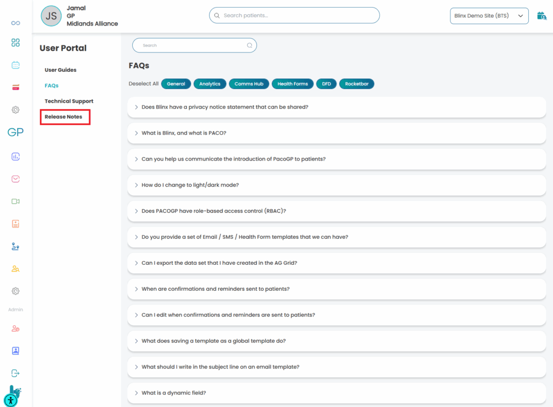The width and height of the screenshot is (553, 407).
Task: Click the Blinx infinity logo icon
Action: [x=16, y=23]
